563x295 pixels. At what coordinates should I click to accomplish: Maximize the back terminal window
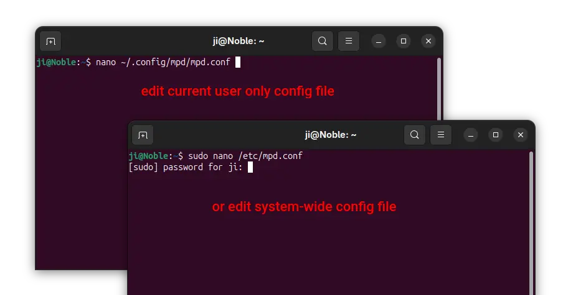click(404, 42)
